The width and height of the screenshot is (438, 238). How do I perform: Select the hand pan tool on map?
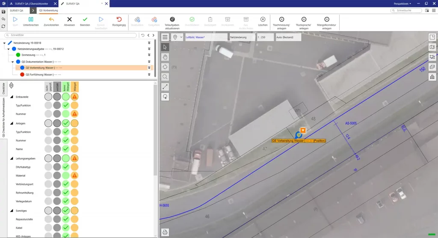165,57
